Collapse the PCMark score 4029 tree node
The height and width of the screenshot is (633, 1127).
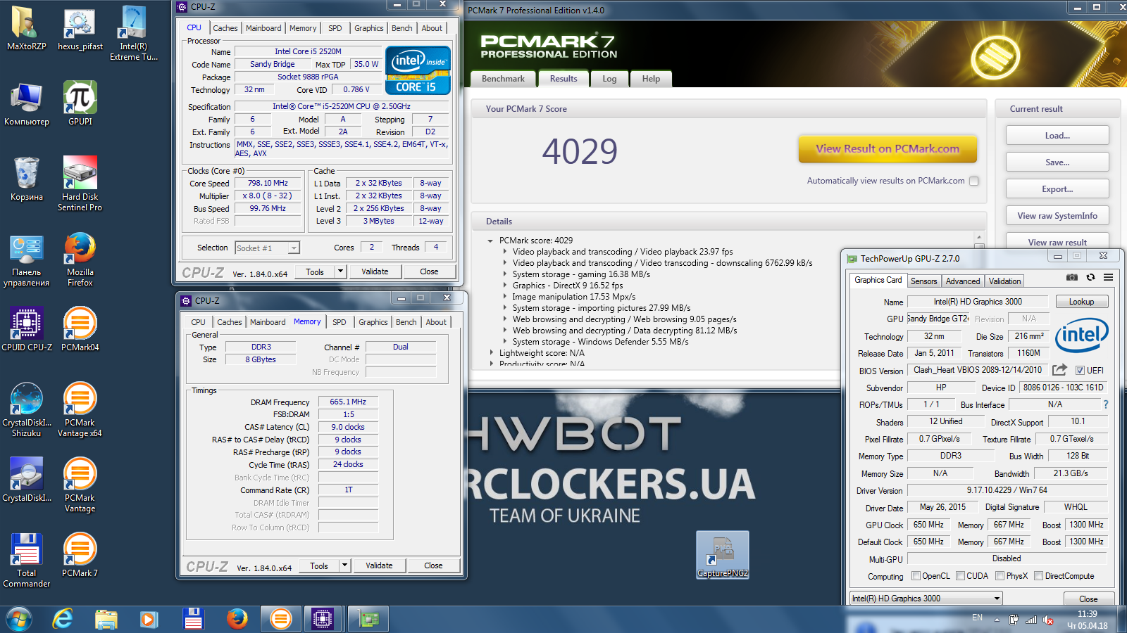tap(490, 241)
